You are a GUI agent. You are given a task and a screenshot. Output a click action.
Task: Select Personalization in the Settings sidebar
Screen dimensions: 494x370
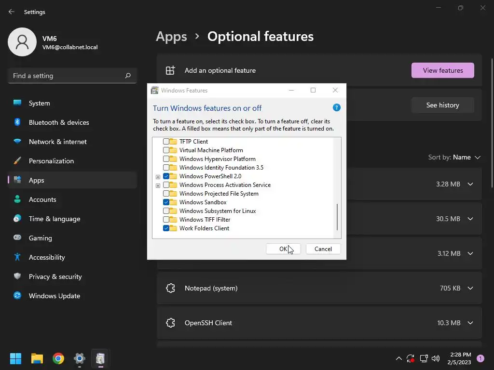pyautogui.click(x=51, y=161)
